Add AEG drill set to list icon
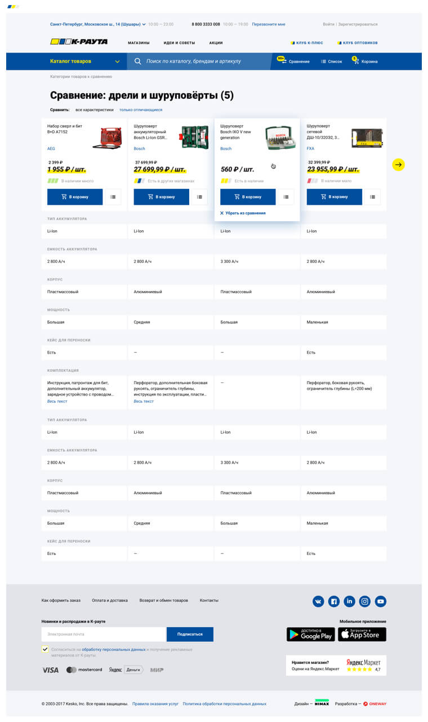Image resolution: width=428 pixels, height=722 pixels. click(x=113, y=197)
